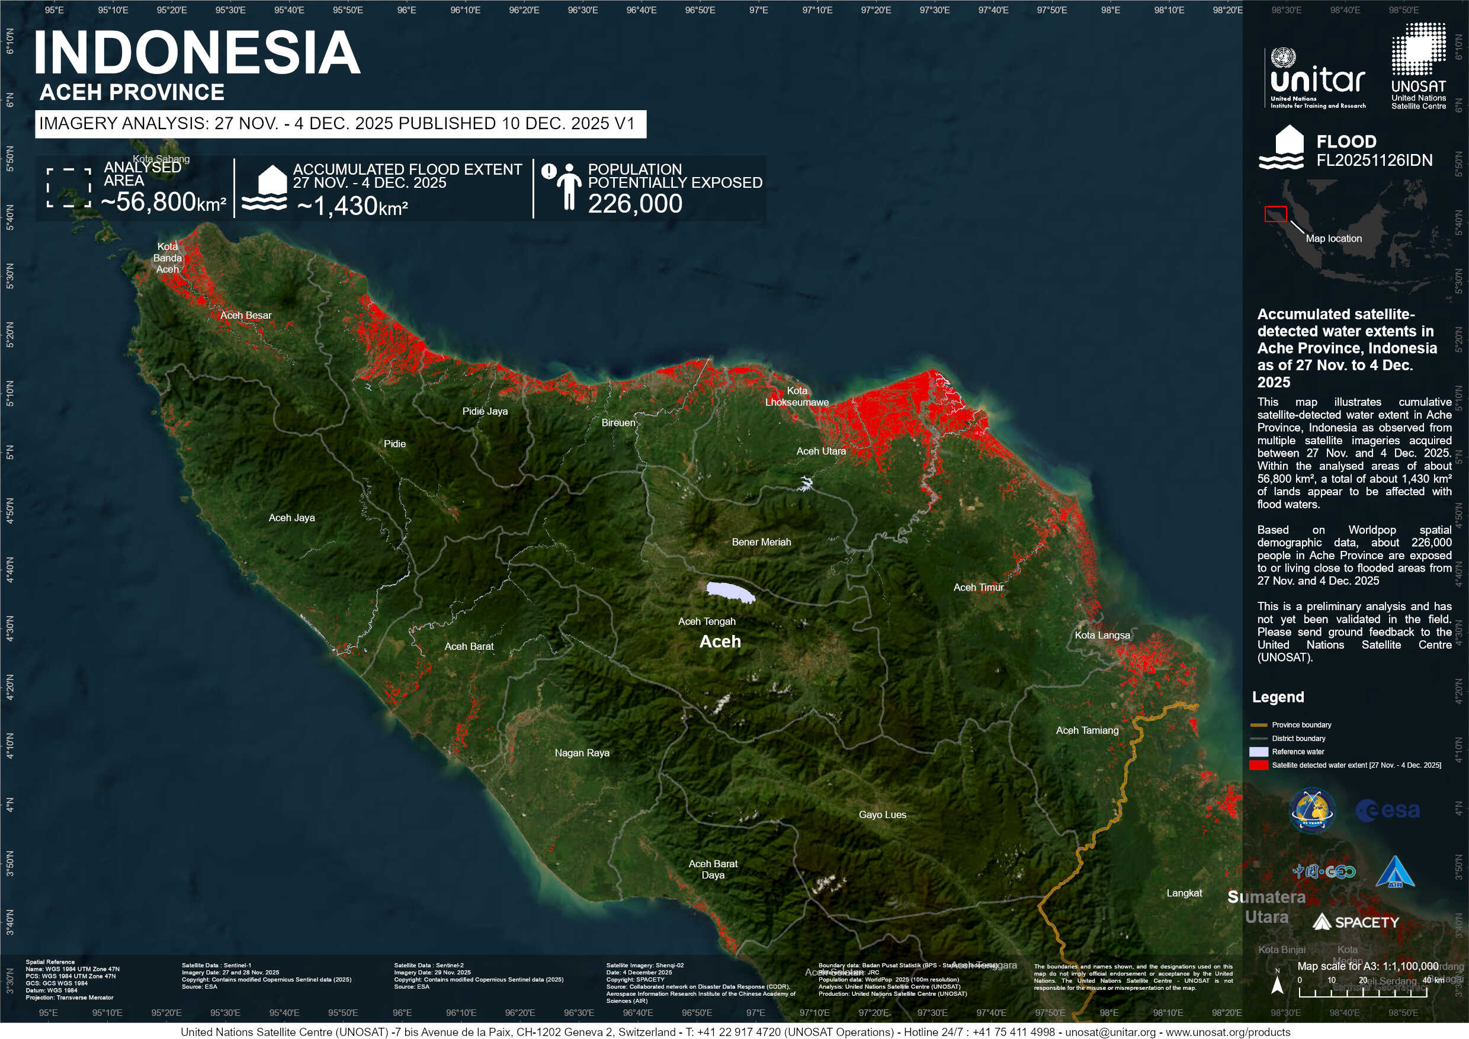1469x1039 pixels.
Task: Click the www.unosat.org/products link
Action: 1227,1032
